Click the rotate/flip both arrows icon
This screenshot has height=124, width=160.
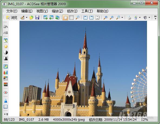tap(97, 18)
